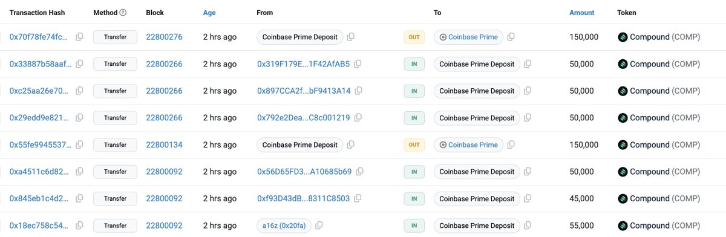Viewport: 726px width, 237px height.
Task: Toggle Age column display format
Action: (x=209, y=13)
